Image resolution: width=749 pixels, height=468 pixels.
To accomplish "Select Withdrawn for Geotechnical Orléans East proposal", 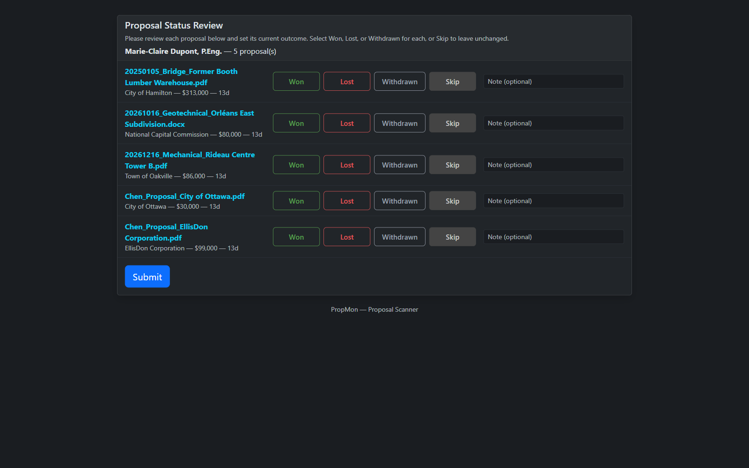I will pos(399,123).
